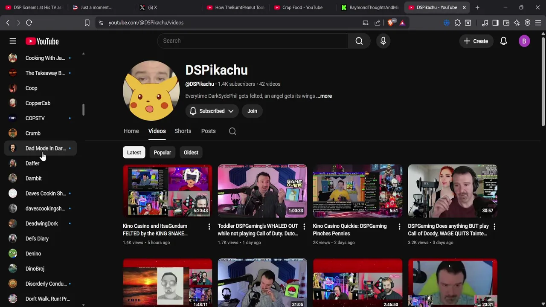Click the share icon in address bar
Viewport: 546px width, 307px height.
tap(378, 23)
